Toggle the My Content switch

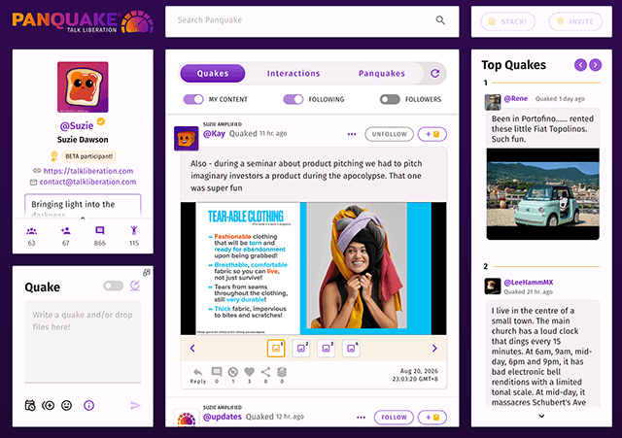point(193,99)
